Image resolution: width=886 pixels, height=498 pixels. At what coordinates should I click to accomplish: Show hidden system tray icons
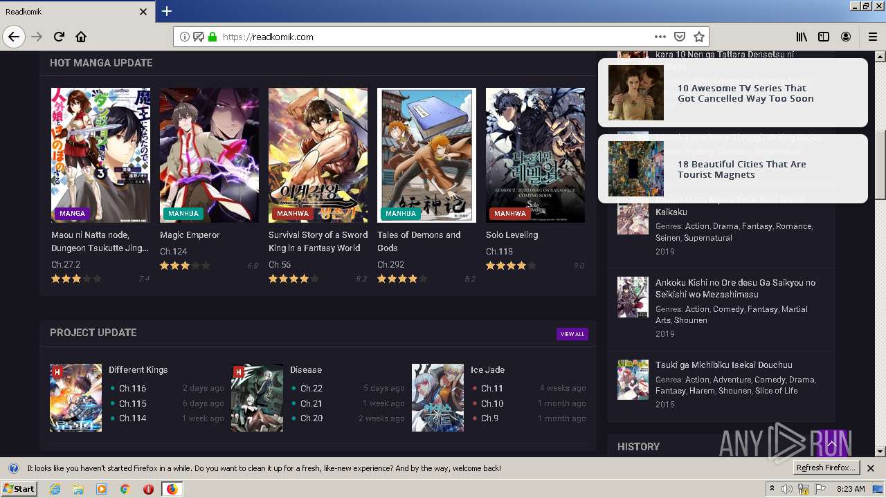tap(772, 489)
